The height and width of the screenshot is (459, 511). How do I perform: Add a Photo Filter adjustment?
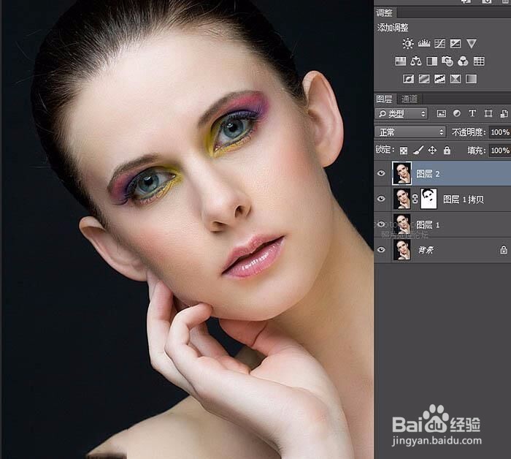tap(447, 61)
